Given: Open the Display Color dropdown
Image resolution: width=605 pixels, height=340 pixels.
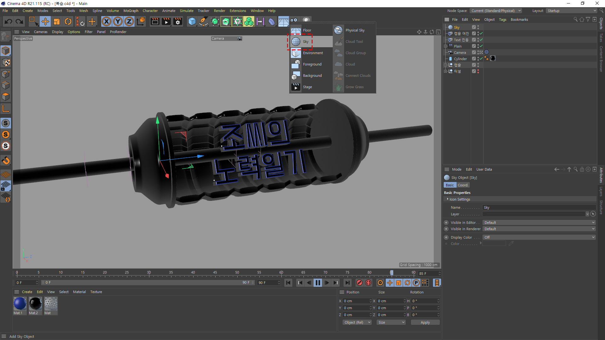Looking at the screenshot, I should pyautogui.click(x=539, y=237).
